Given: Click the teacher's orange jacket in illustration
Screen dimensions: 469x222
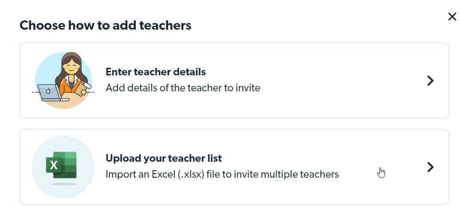Looking at the screenshot, I should click(x=66, y=87).
